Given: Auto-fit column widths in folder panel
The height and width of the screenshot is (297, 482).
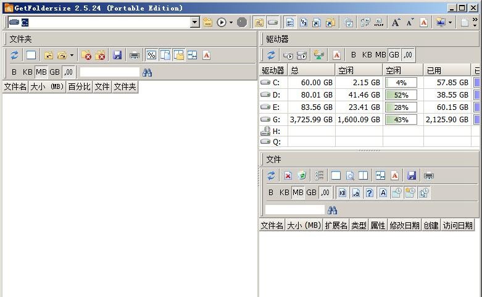Looking at the screenshot, I should (x=193, y=56).
